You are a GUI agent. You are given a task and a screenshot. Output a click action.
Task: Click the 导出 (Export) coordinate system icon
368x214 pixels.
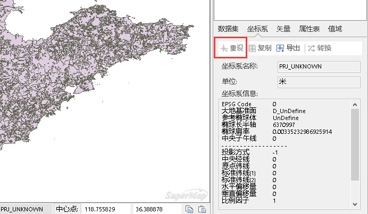click(x=280, y=48)
